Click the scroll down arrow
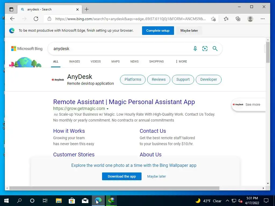Screen dimensions: 275x206 click(268, 183)
